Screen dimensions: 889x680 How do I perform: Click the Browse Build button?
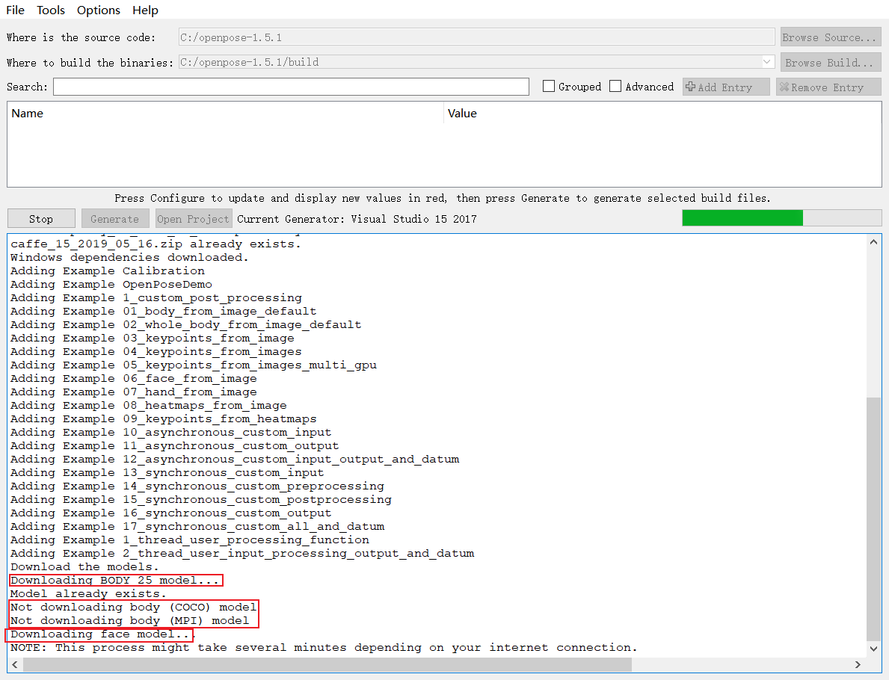tap(831, 62)
